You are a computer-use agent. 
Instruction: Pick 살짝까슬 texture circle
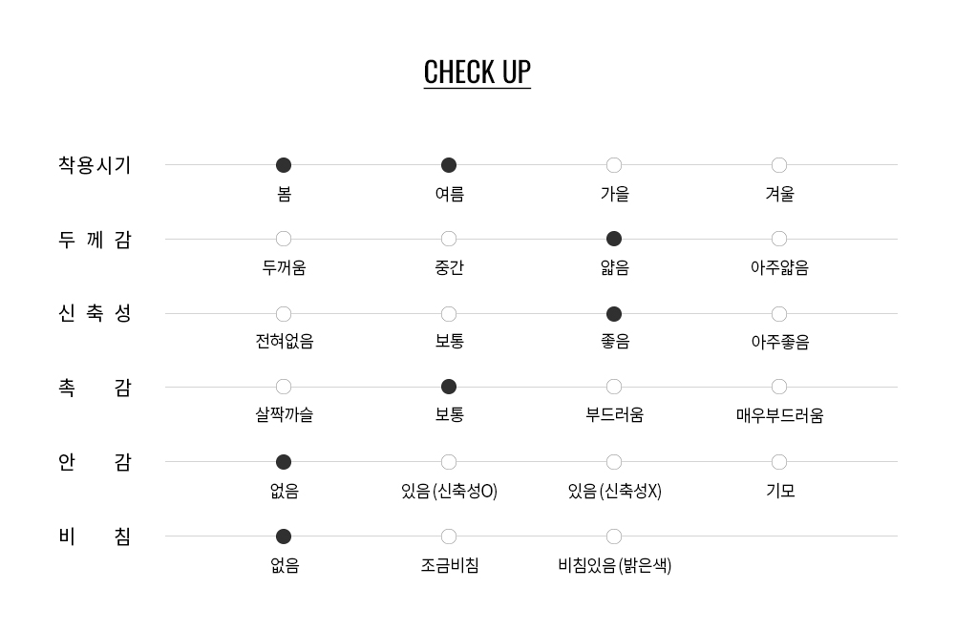pyautogui.click(x=284, y=387)
